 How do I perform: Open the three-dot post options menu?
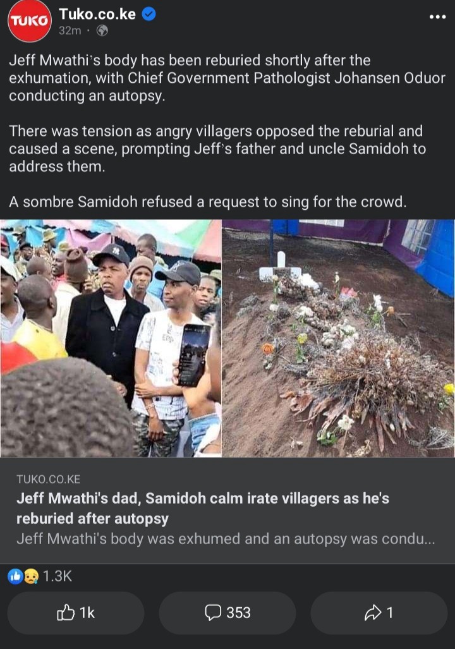click(437, 17)
